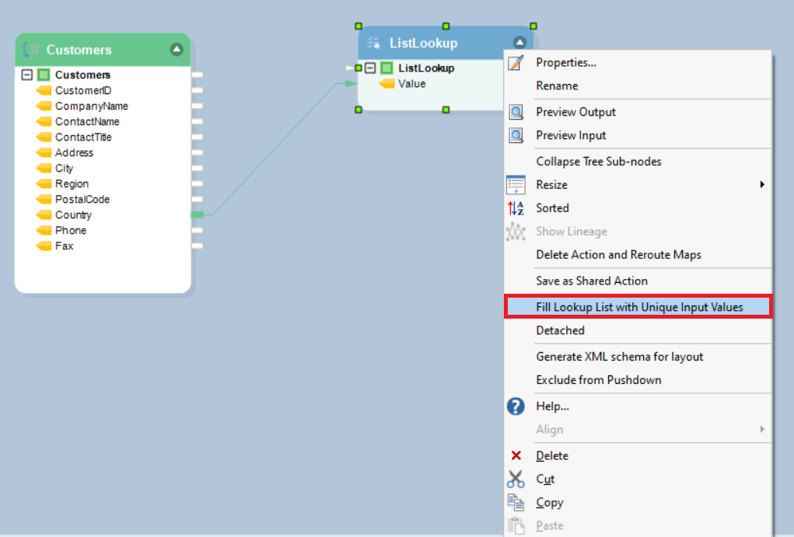This screenshot has height=537, width=794.
Task: Collapse the ListLookup tree node
Action: (x=370, y=68)
